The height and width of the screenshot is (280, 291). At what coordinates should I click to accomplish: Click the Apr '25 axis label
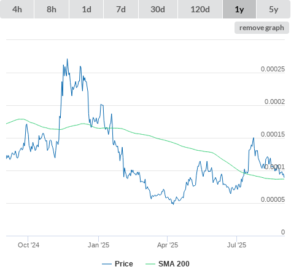coord(168,245)
